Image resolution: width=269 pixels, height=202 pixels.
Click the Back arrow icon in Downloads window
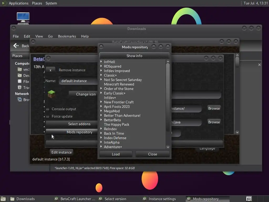click(16, 46)
